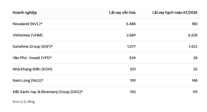Select the 1.422 value in KSF row

(193, 47)
